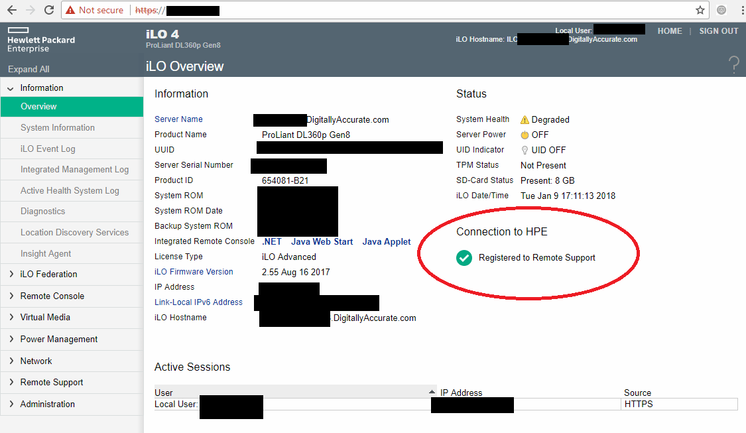Go to HOME in header
This screenshot has height=433, width=746.
coord(669,31)
